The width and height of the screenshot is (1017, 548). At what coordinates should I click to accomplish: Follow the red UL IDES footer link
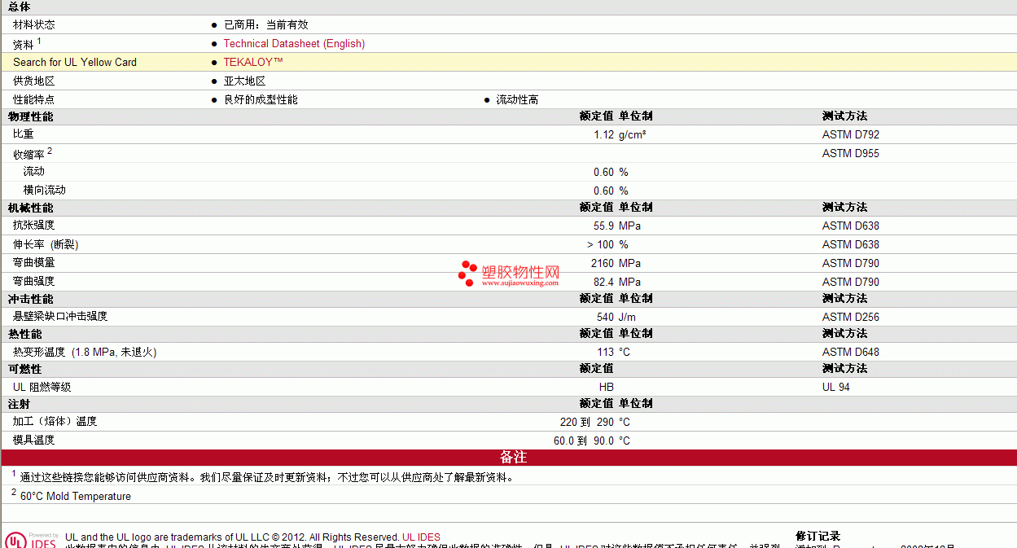pos(421,537)
